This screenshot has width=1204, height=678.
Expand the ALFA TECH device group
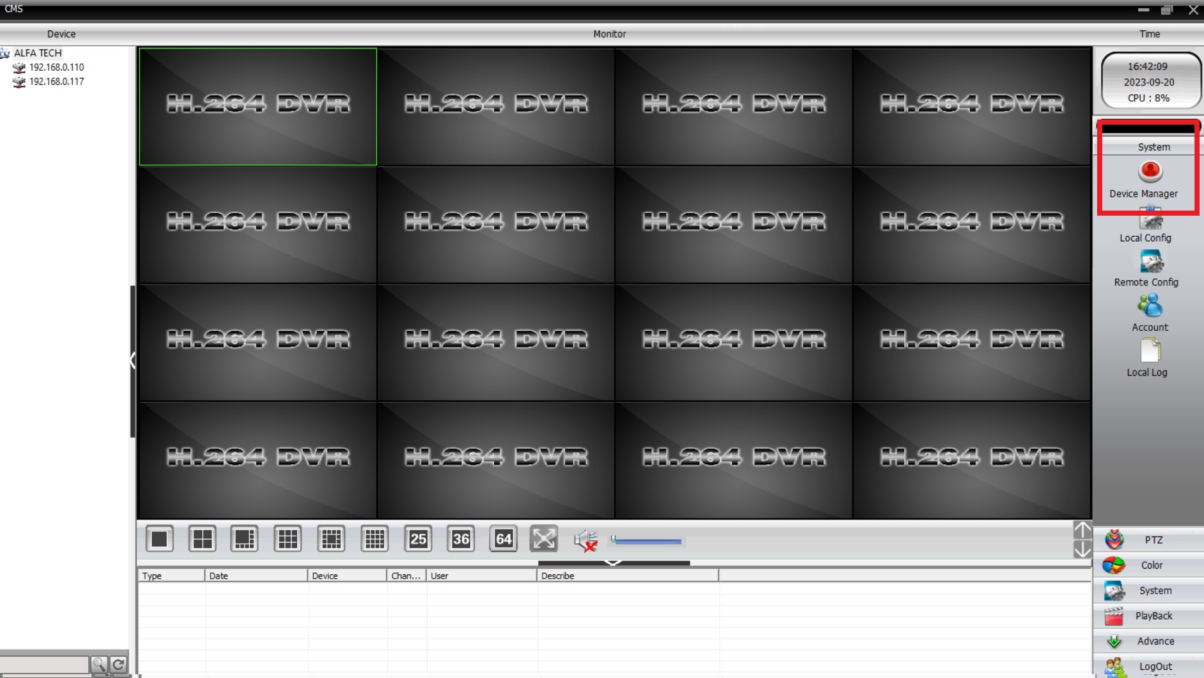[5, 53]
